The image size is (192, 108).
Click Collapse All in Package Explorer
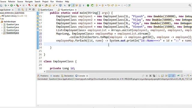point(19,10)
